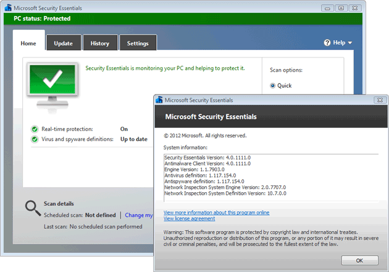389x272 pixels.
Task: Click inside the System information text box
Action: click(x=270, y=179)
